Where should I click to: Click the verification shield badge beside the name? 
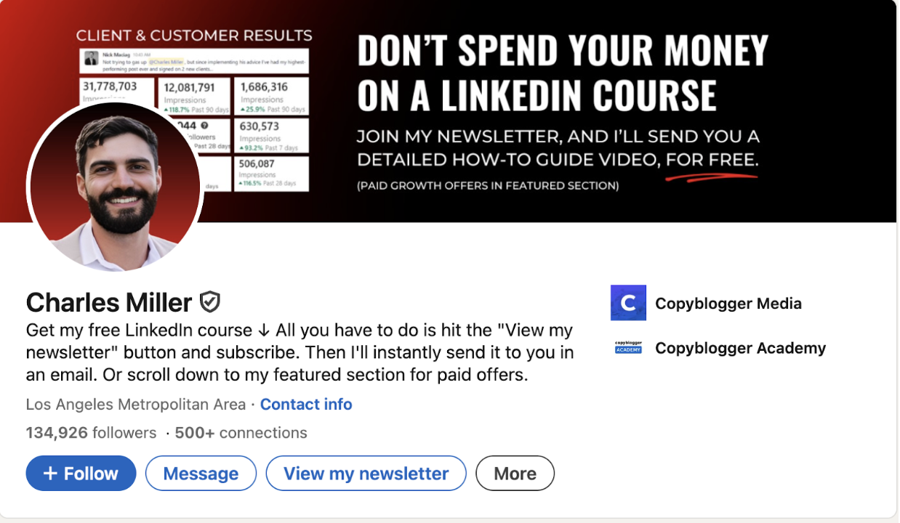[x=210, y=301]
